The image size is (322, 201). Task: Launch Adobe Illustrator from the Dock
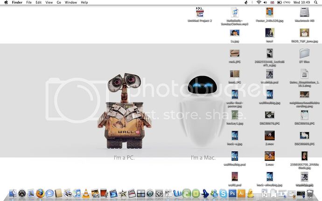[x=242, y=193]
